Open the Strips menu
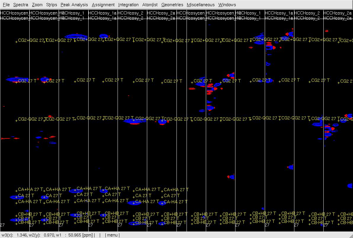 pyautogui.click(x=52, y=5)
